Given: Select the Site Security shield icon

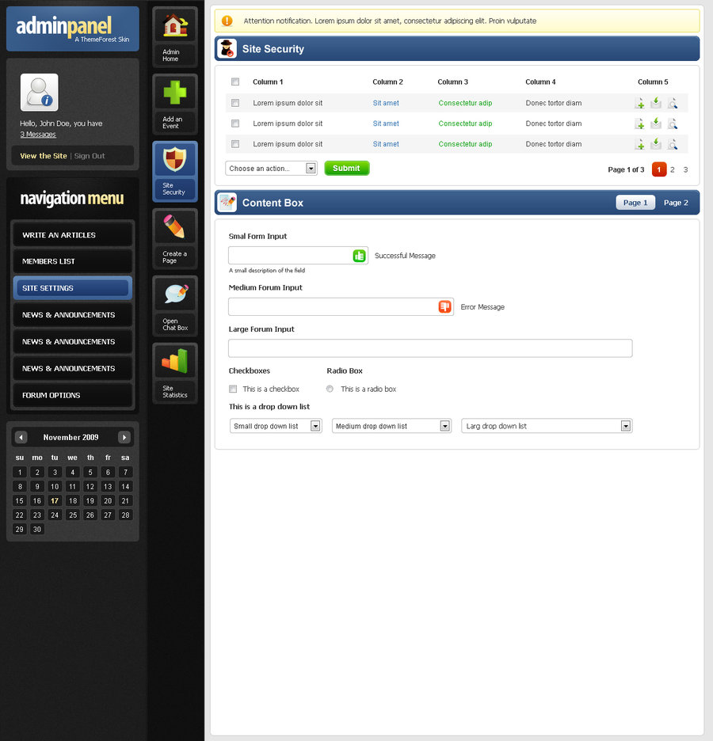Looking at the screenshot, I should [x=174, y=159].
